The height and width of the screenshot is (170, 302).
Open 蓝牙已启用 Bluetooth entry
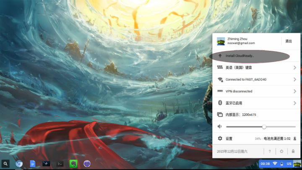click(256, 103)
